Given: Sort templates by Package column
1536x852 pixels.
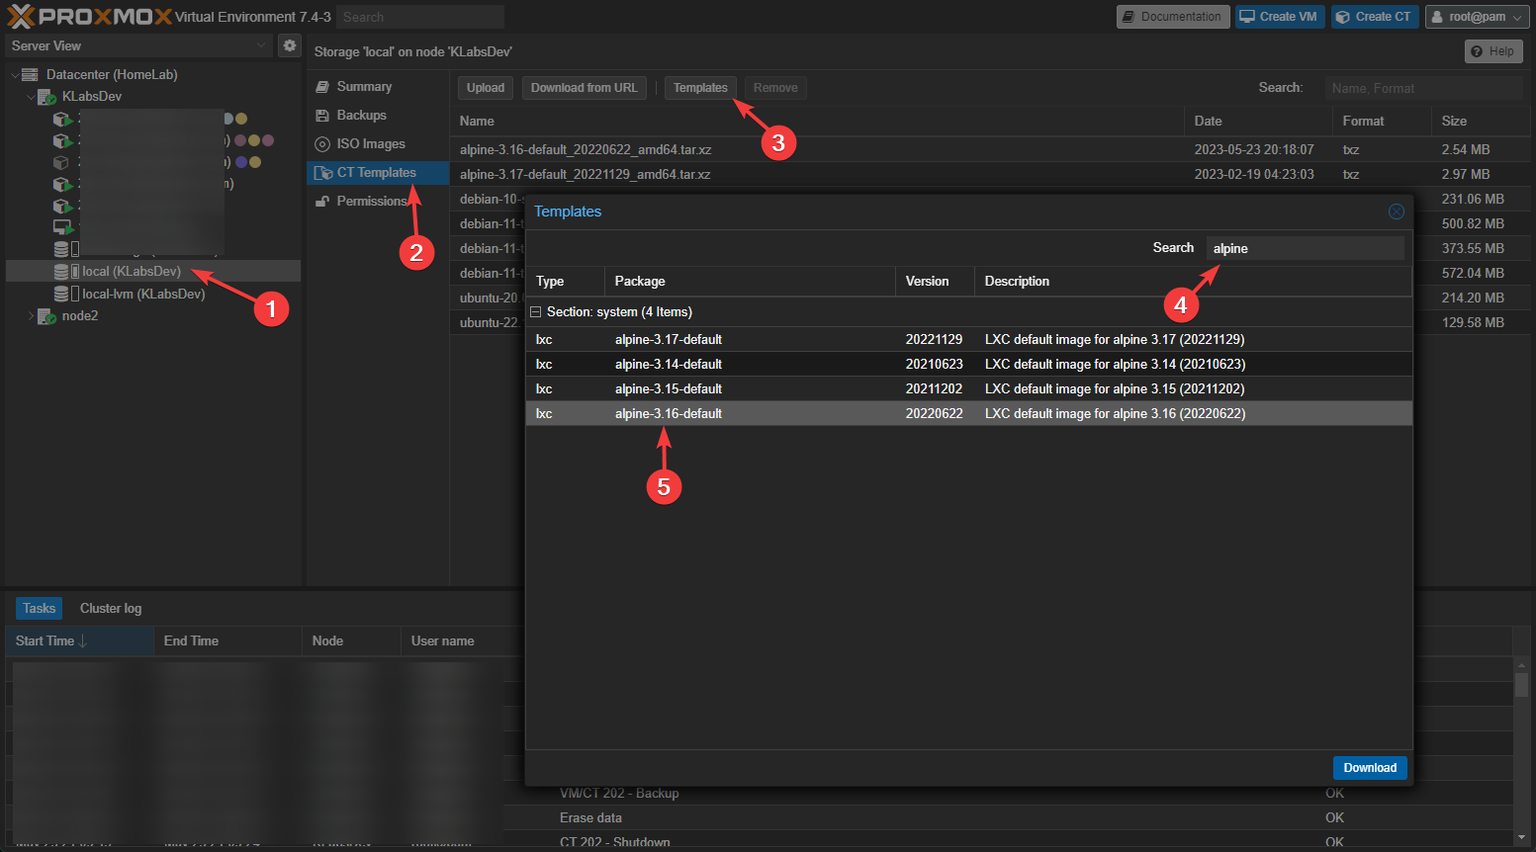Looking at the screenshot, I should (750, 281).
